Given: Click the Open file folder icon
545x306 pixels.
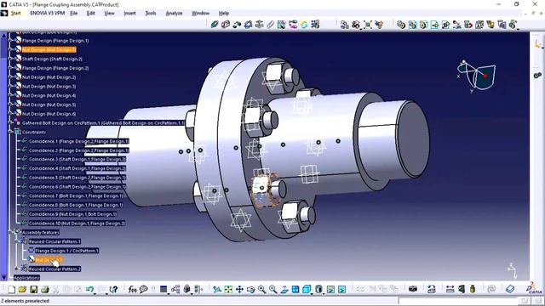Looking at the screenshot, I should pyautogui.click(x=23, y=289).
